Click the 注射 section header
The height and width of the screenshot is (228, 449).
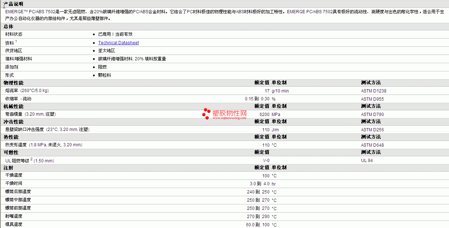click(x=9, y=168)
